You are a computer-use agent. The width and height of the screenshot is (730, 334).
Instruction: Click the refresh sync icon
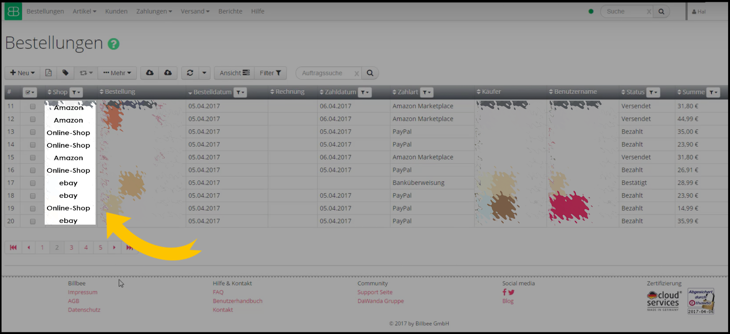pos(190,73)
